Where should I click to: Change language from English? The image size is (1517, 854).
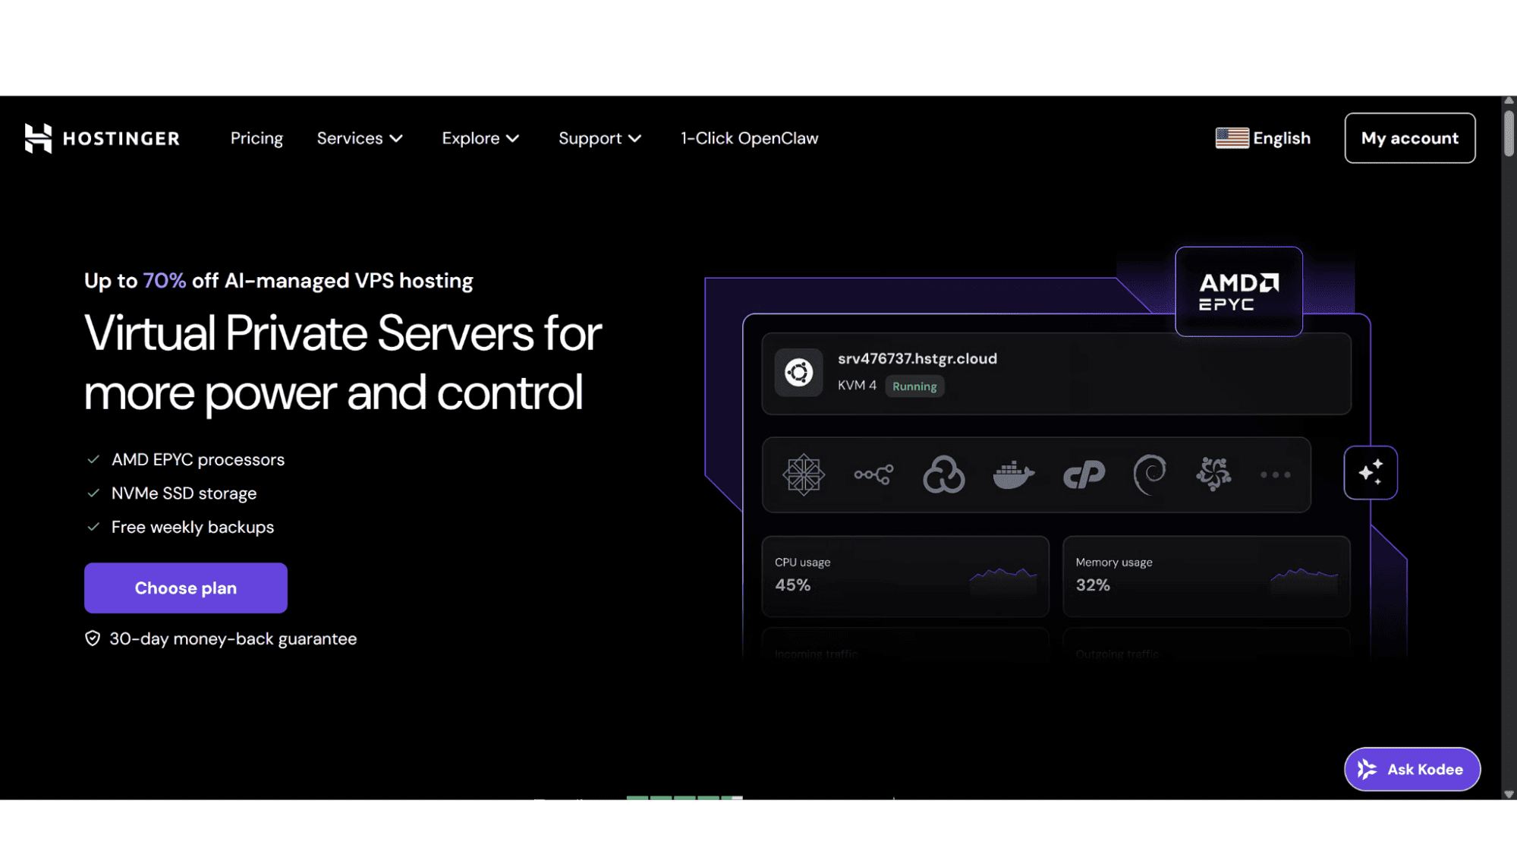[x=1263, y=138]
